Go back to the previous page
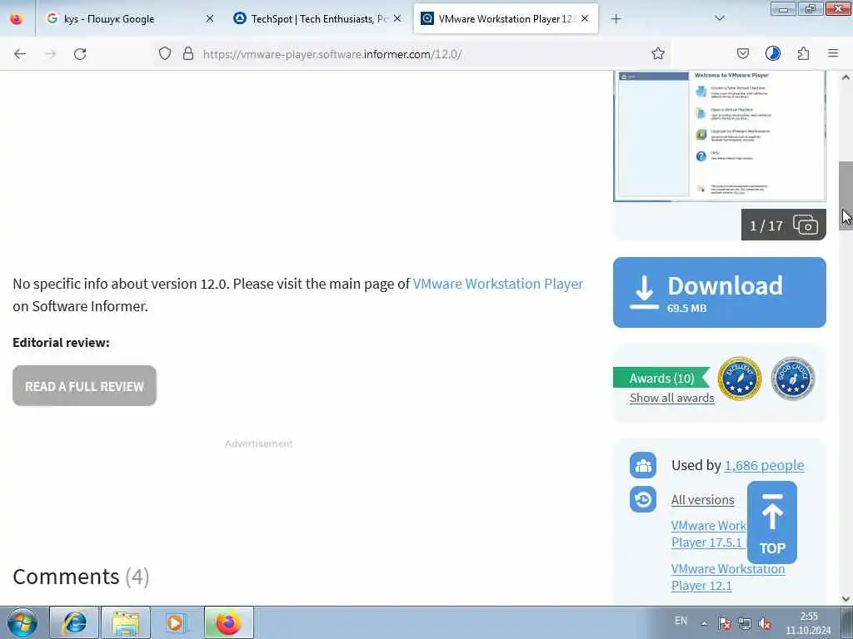The height and width of the screenshot is (639, 853). 20,54
